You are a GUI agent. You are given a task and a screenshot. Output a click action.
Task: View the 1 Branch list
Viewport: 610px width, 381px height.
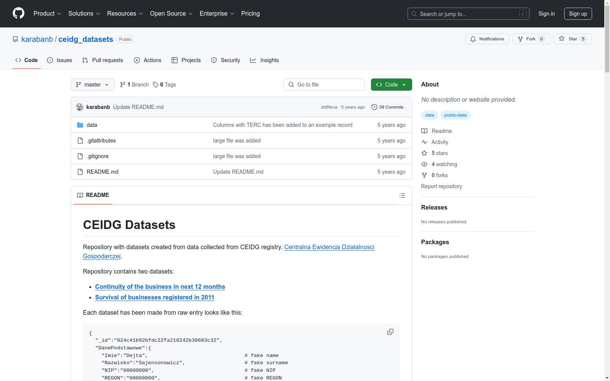coord(134,85)
